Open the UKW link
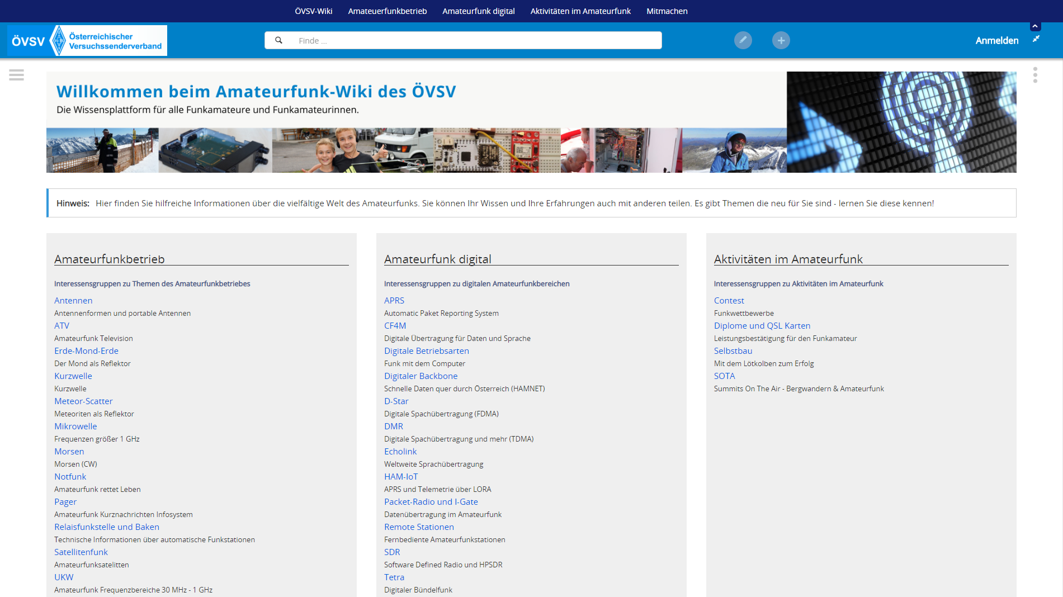Viewport: 1063px width, 597px height. pos(64,577)
